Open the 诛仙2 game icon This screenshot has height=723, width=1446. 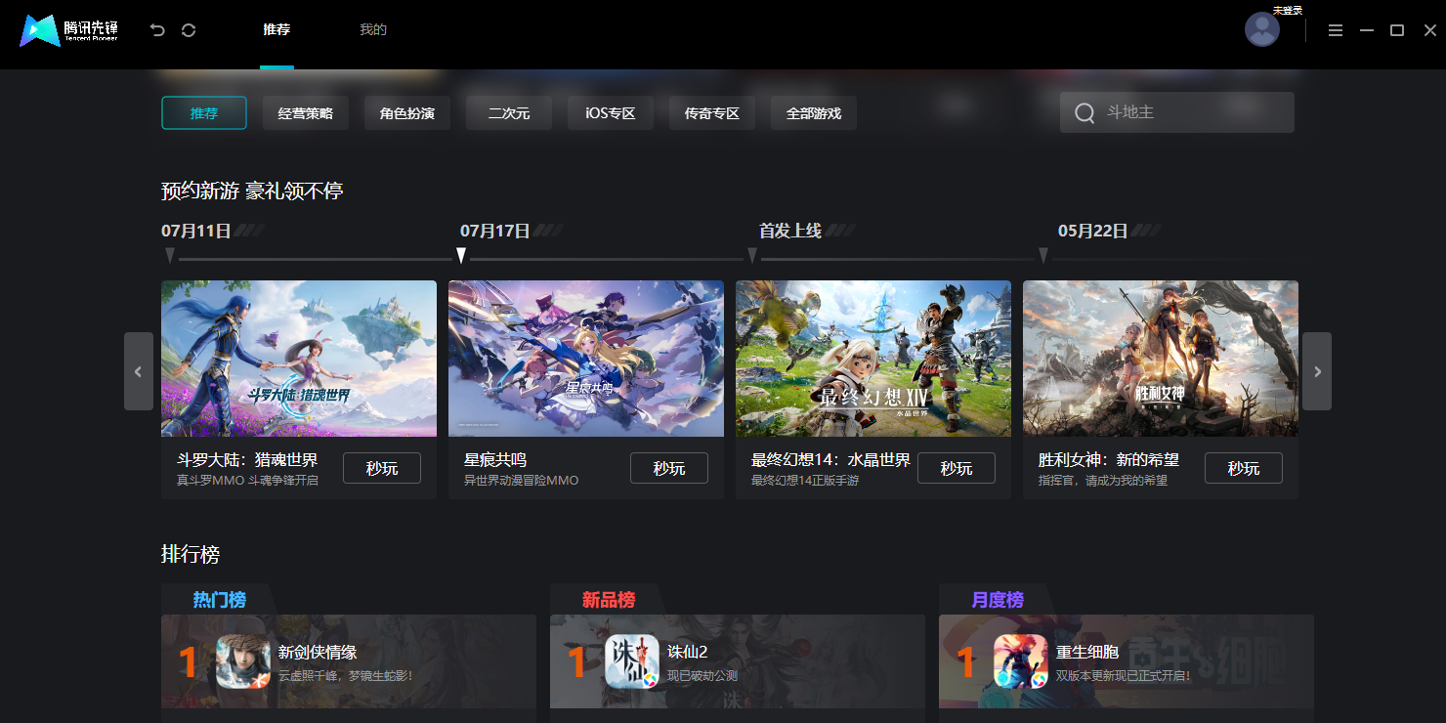coord(632,661)
